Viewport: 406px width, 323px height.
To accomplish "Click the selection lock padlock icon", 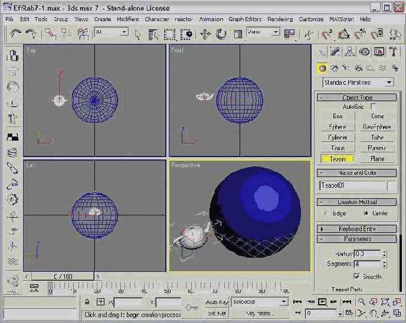I will click(x=87, y=302).
